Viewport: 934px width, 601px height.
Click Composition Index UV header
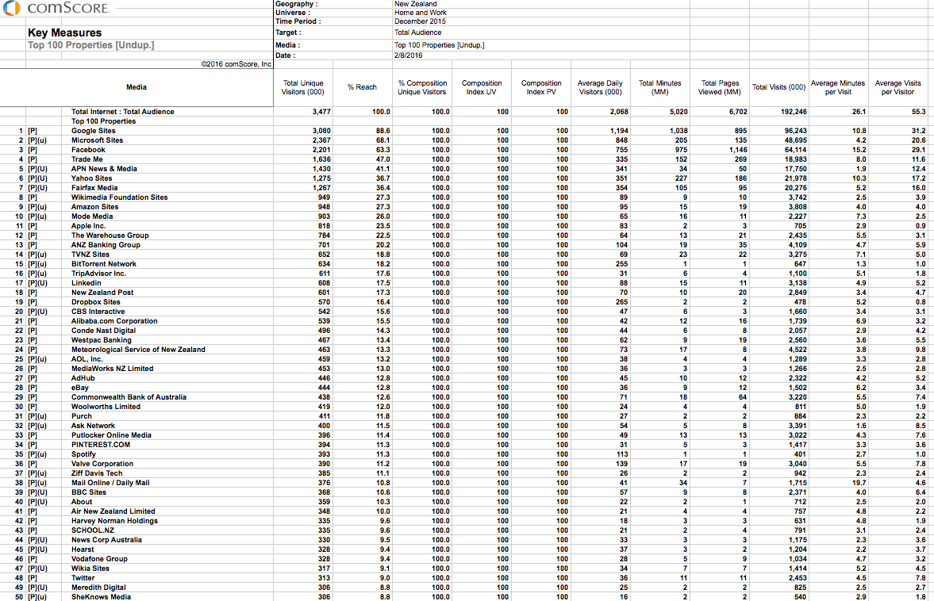click(x=482, y=87)
